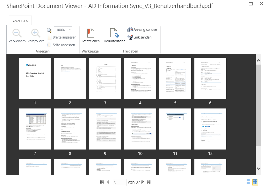The width and height of the screenshot is (268, 188).
Task: Click the Vergrößern zoom in icon
Action: pos(36,33)
